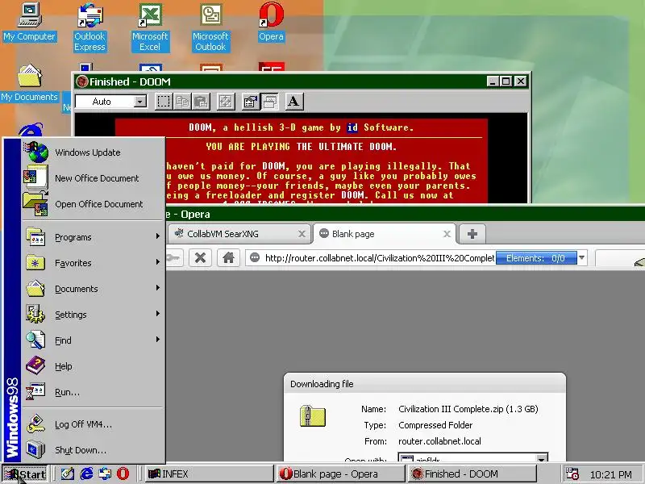The image size is (645, 484).
Task: Expand Favorites submenu in Start menu
Action: pyautogui.click(x=94, y=263)
